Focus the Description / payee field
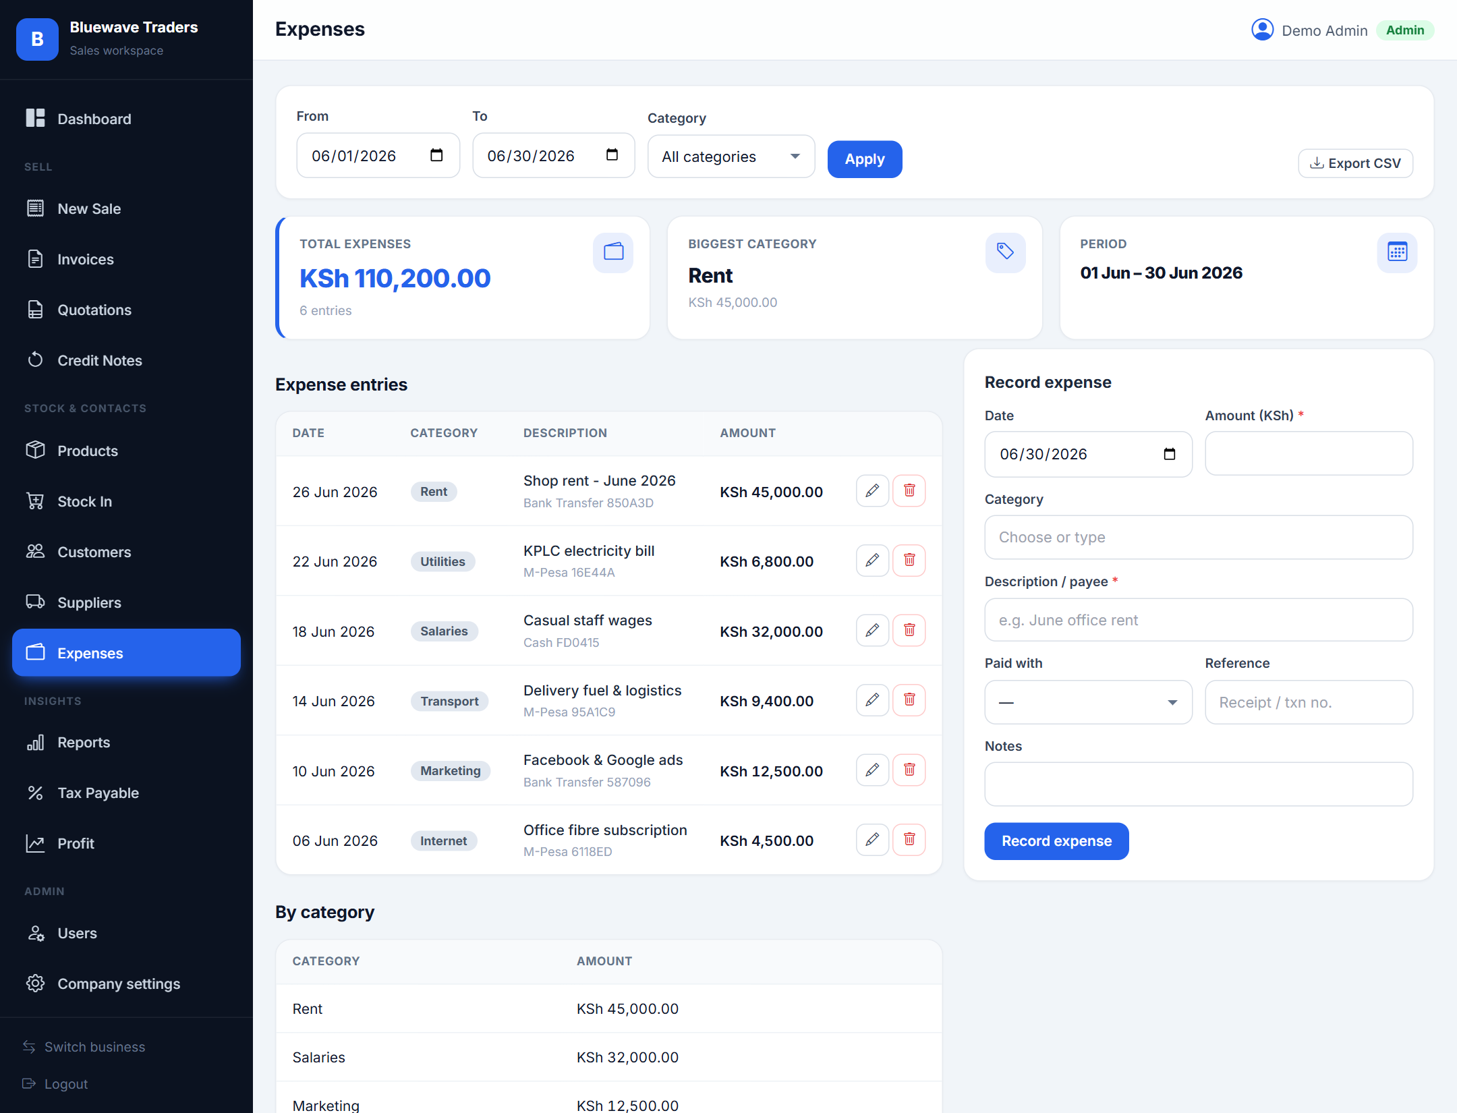Image resolution: width=1457 pixels, height=1113 pixels. click(x=1199, y=620)
